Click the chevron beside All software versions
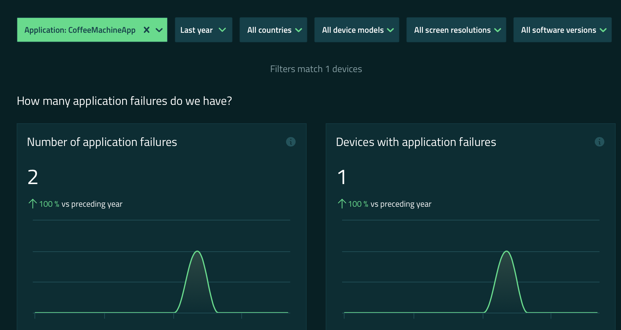 pos(603,30)
